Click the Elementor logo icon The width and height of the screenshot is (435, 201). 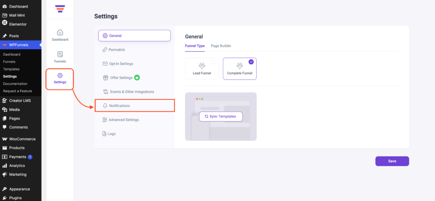coord(4,23)
